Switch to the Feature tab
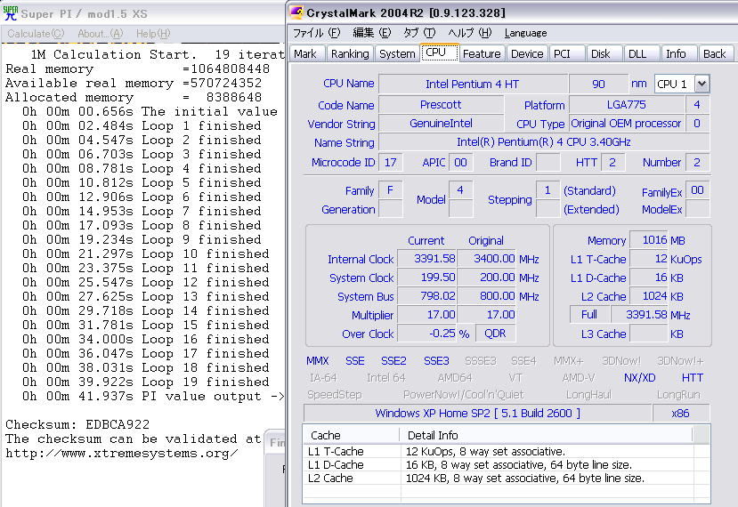The height and width of the screenshot is (507, 738). click(482, 53)
